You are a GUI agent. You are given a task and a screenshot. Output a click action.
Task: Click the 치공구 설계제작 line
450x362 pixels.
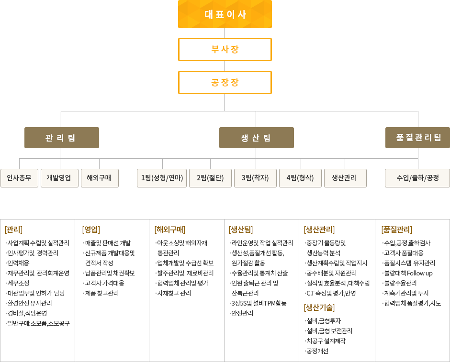coord(325,341)
